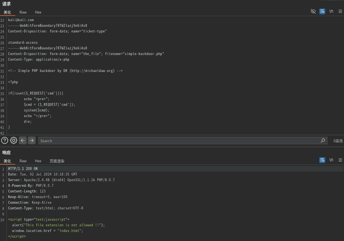Click the Content-Type: application/x-php line

[39, 60]
